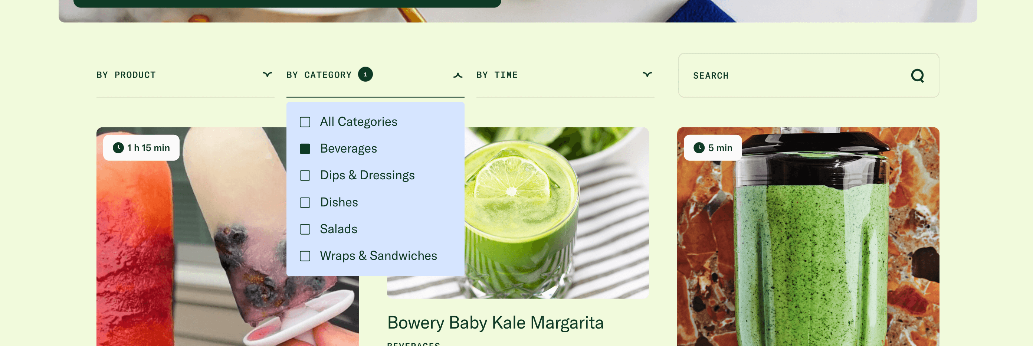Expand the By Product chevron
Viewport: 1033px width, 346px height.
click(267, 75)
